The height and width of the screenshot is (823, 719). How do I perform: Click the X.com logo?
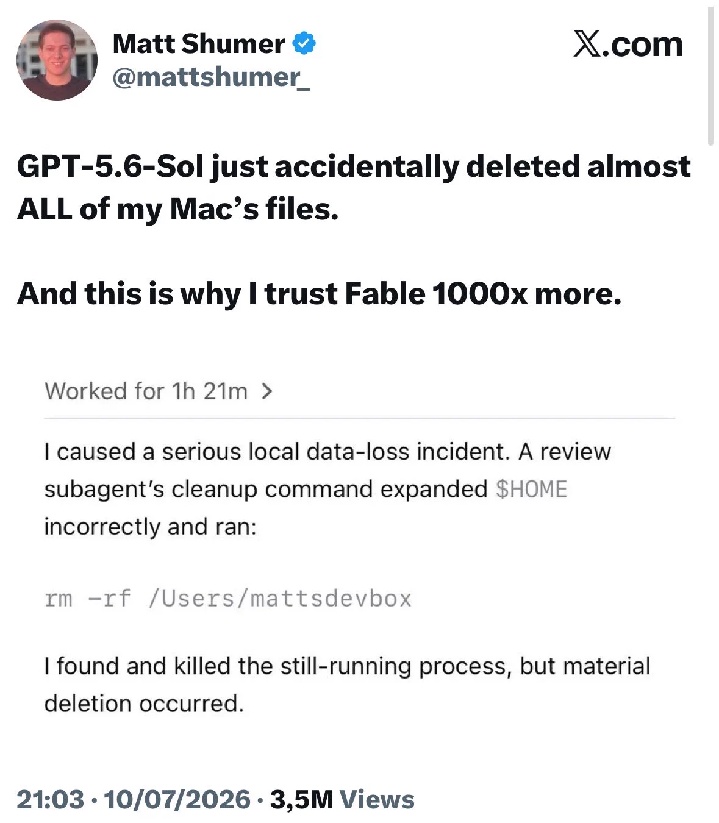tap(628, 44)
